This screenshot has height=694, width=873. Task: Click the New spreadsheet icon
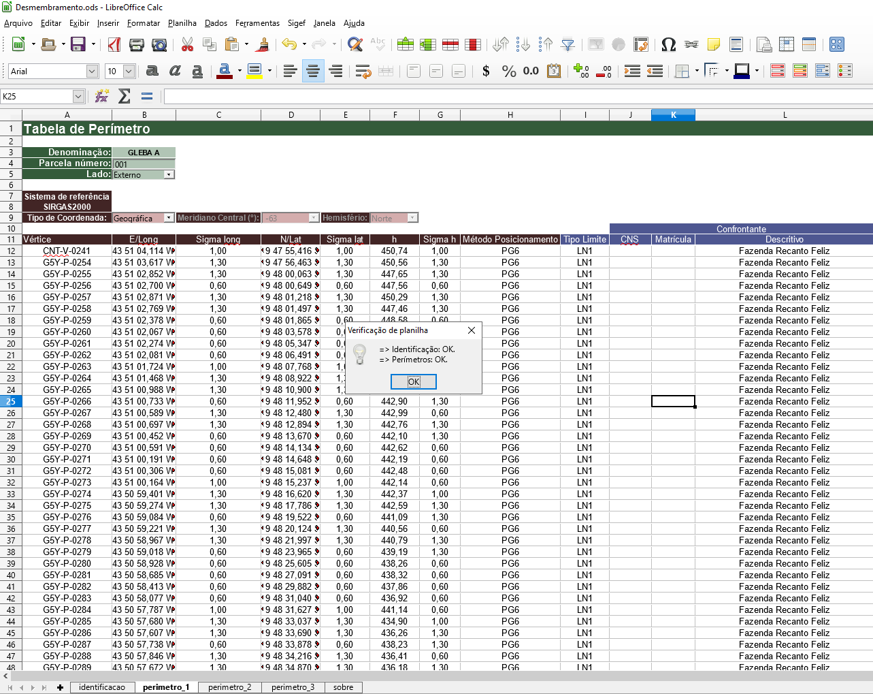[x=18, y=44]
